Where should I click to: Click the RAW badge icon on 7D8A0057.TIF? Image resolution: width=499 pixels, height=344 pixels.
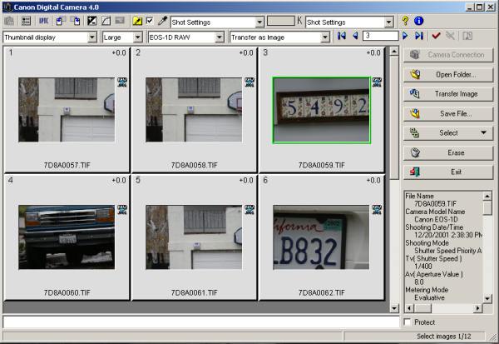point(122,82)
